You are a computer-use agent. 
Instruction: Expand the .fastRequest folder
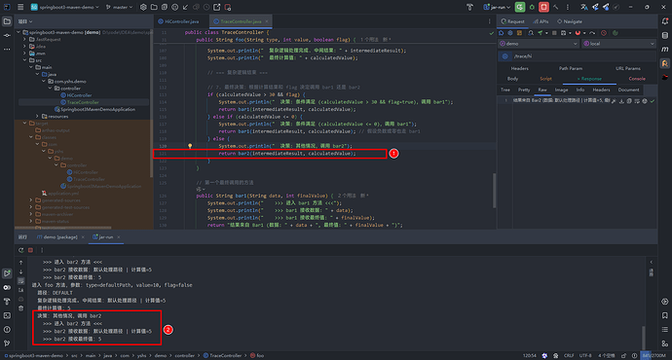(x=25, y=39)
